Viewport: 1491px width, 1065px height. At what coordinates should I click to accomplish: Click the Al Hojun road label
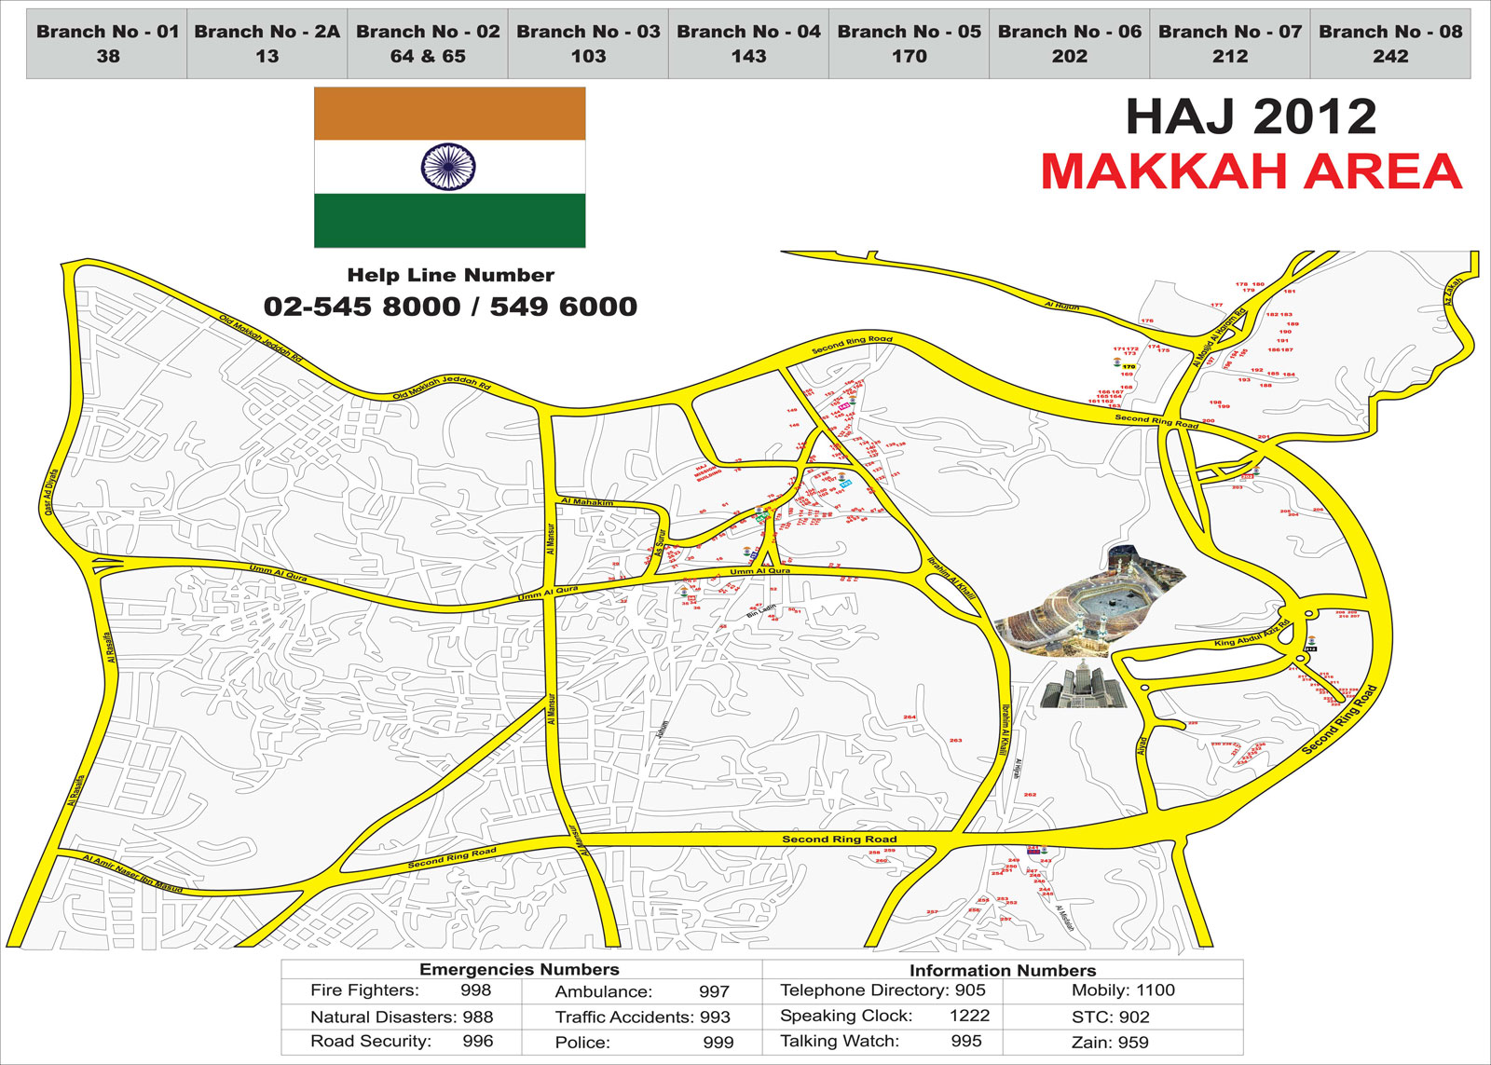[1061, 306]
